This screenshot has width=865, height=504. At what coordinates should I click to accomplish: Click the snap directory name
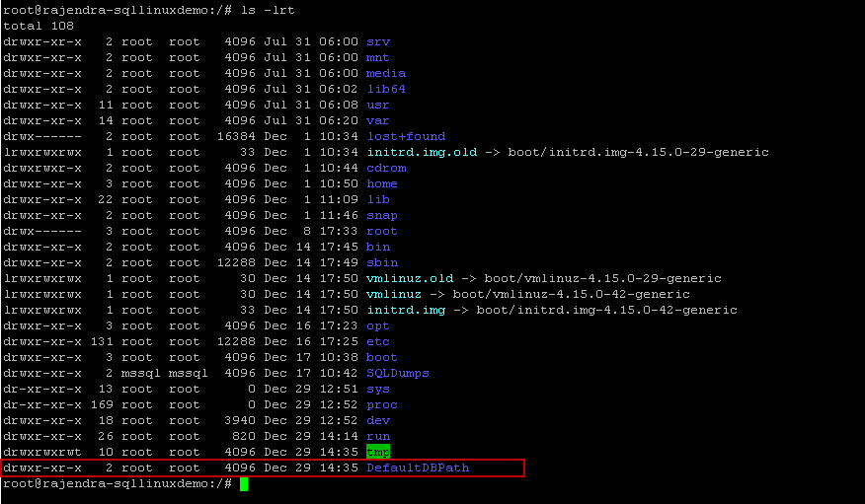coord(382,215)
